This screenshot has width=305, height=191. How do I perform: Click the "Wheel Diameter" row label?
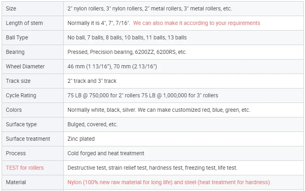(25, 66)
